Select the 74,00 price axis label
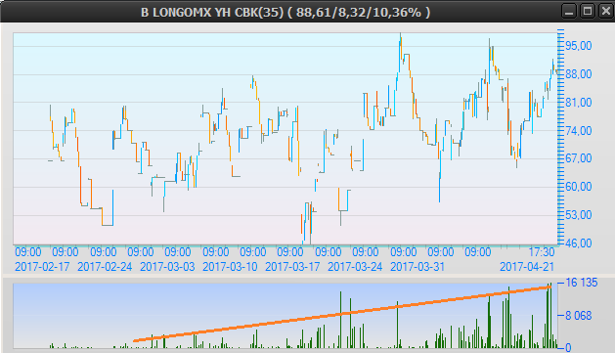Image resolution: width=615 pixels, height=353 pixels. (x=579, y=131)
